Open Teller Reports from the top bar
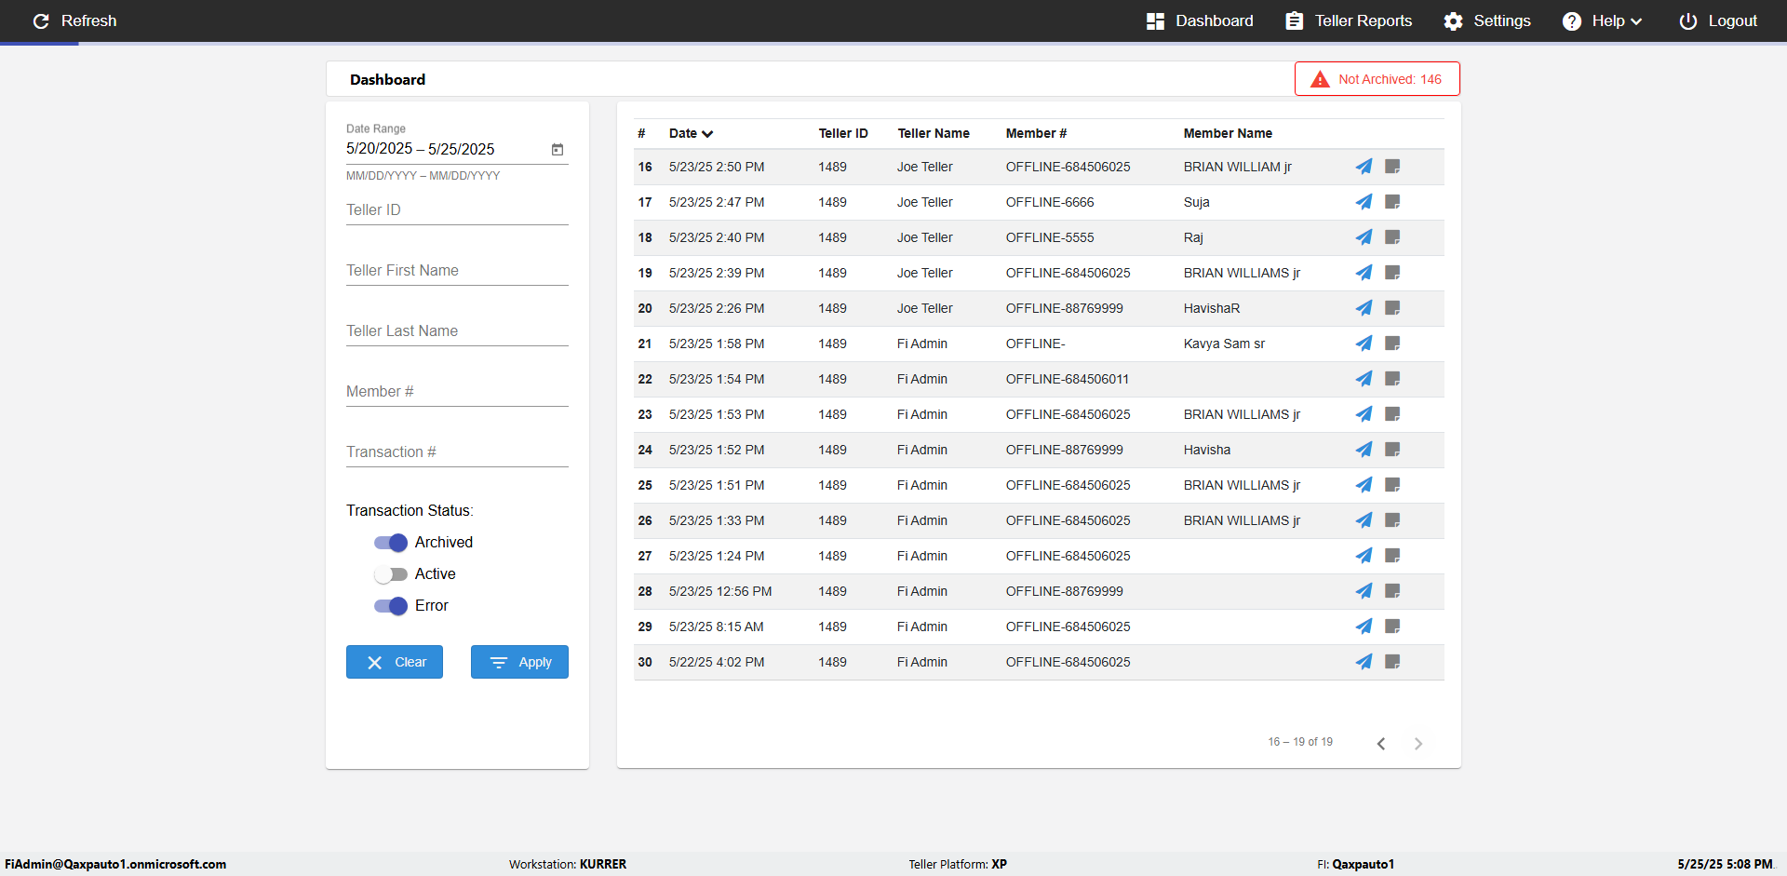This screenshot has height=876, width=1787. (1349, 20)
